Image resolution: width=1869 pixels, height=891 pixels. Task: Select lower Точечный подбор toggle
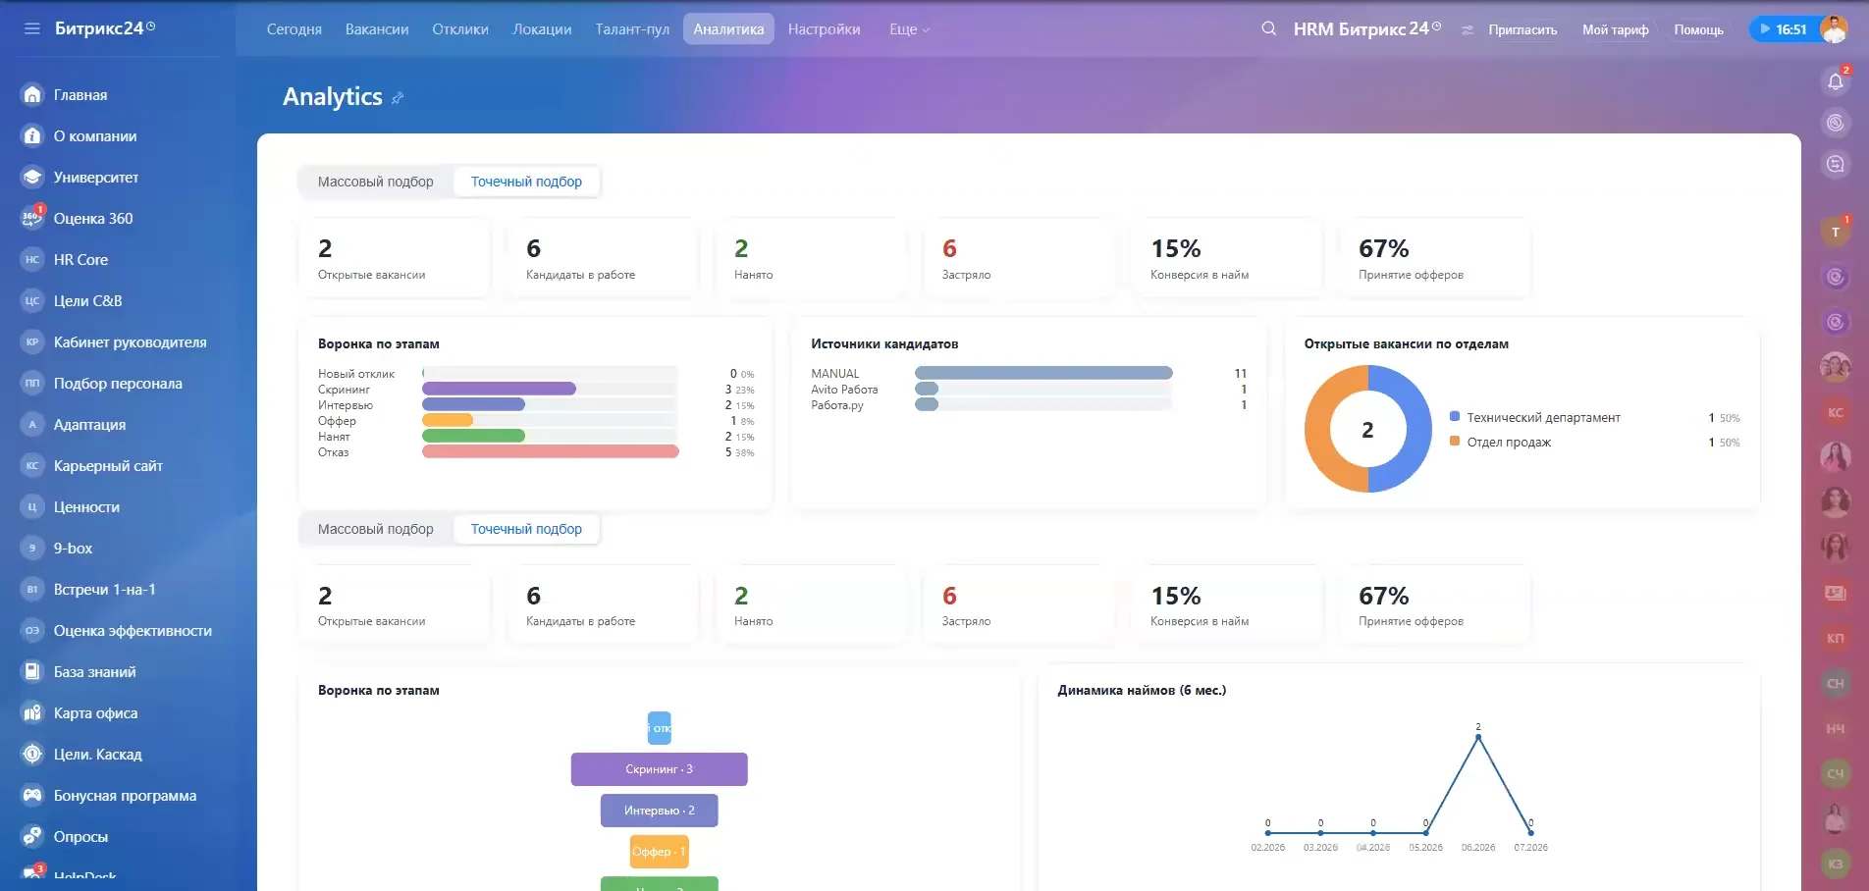526,529
